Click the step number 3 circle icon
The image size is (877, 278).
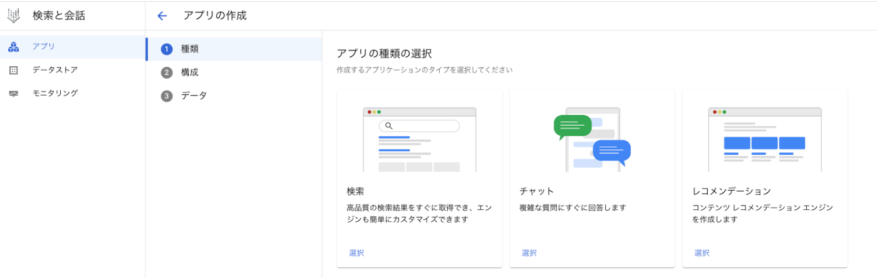pyautogui.click(x=167, y=96)
